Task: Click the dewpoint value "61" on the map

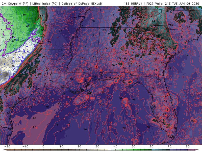Action: [41, 16]
